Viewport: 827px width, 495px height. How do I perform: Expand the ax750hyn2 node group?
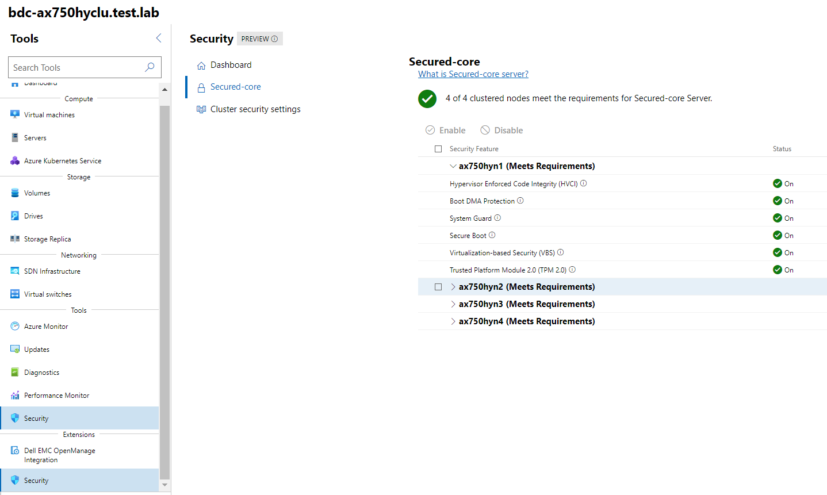pos(453,287)
